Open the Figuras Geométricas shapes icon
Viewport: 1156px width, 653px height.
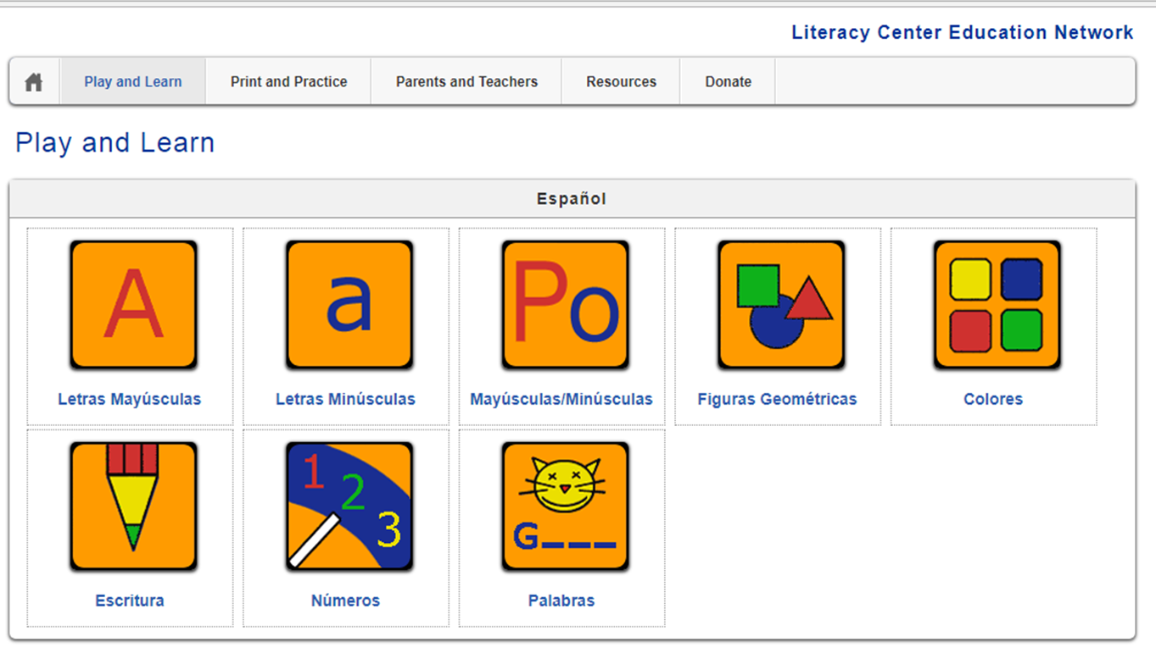pyautogui.click(x=781, y=305)
